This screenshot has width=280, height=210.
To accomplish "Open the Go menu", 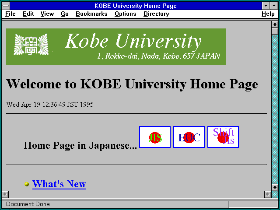I will pyautogui.click(x=64, y=14).
